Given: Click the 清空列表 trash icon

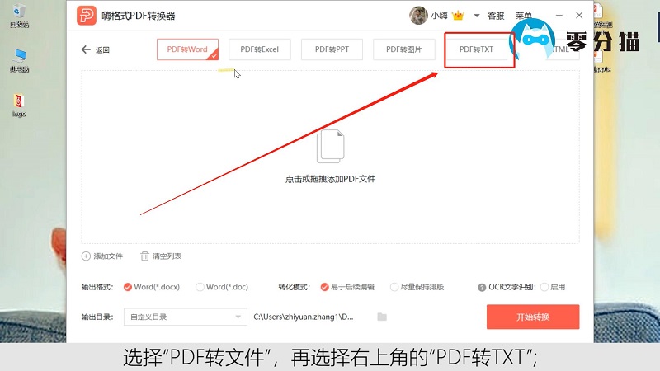Looking at the screenshot, I should 144,256.
